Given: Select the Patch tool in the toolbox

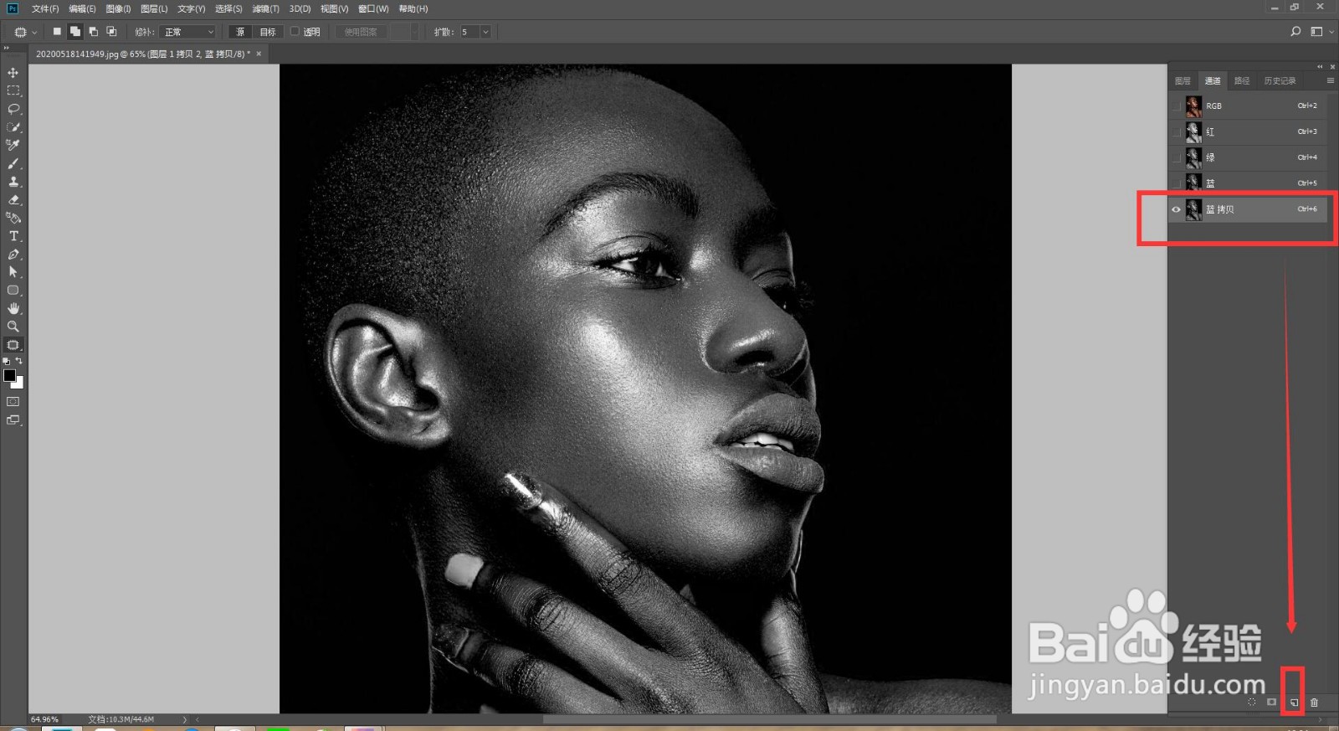Looking at the screenshot, I should tap(13, 345).
